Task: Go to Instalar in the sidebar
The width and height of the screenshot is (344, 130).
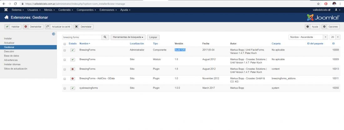Action: tap(8, 39)
